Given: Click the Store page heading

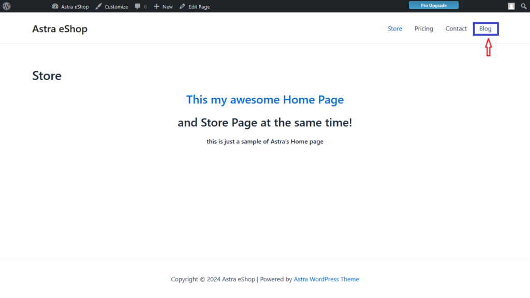Looking at the screenshot, I should (47, 76).
